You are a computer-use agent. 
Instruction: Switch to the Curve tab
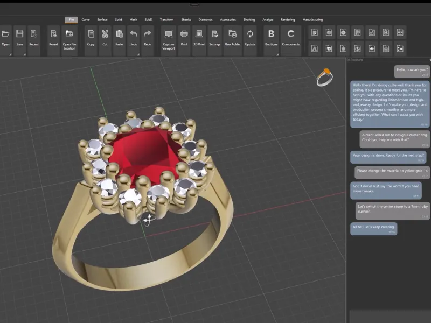86,20
